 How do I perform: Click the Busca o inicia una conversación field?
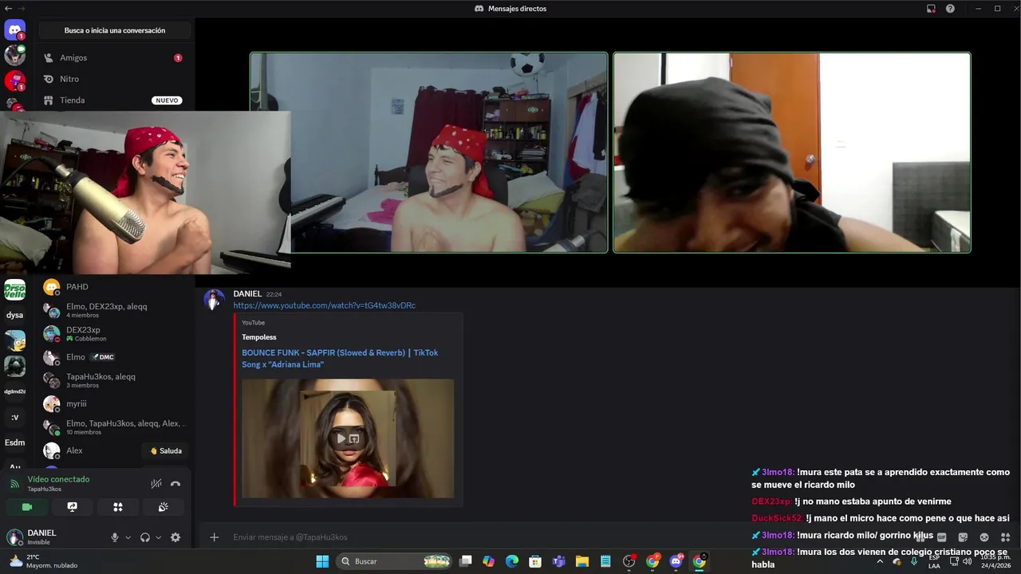115,30
